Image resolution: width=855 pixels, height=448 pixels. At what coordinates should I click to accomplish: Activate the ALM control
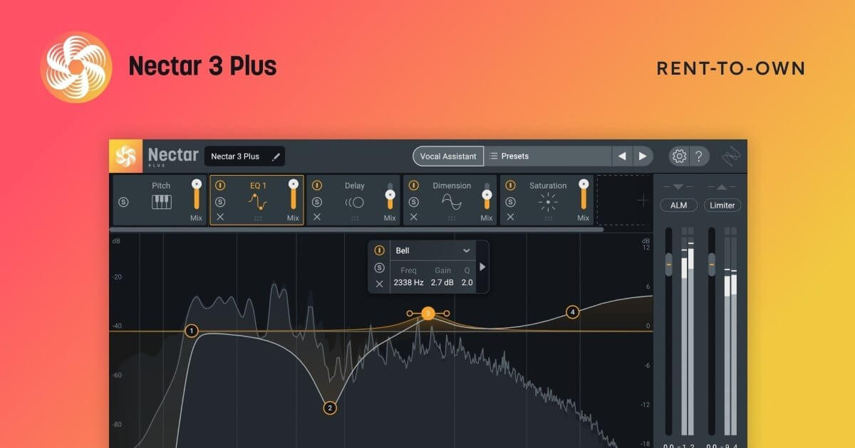point(678,205)
